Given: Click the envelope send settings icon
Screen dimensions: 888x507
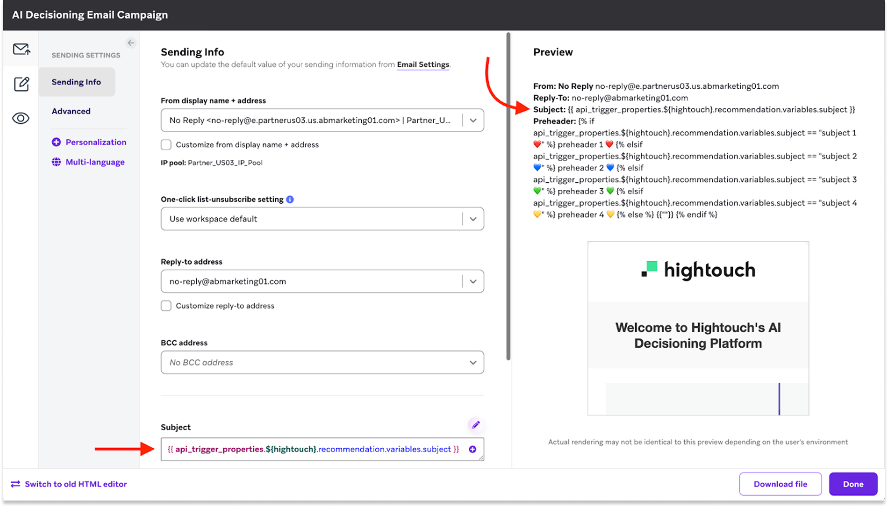Looking at the screenshot, I should tap(21, 49).
